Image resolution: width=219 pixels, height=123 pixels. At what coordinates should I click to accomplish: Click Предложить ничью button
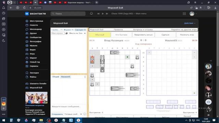coord(143,35)
